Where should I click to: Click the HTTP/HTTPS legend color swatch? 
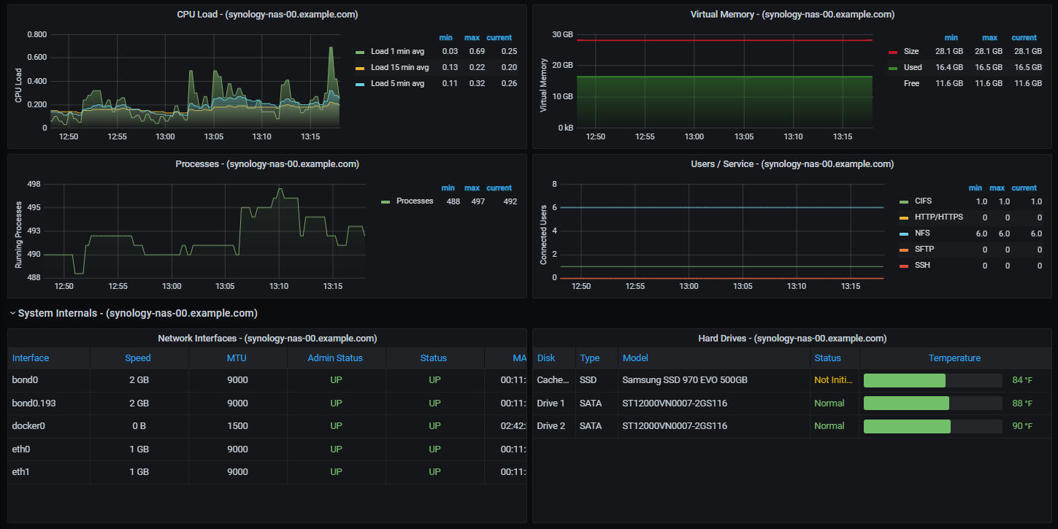904,217
